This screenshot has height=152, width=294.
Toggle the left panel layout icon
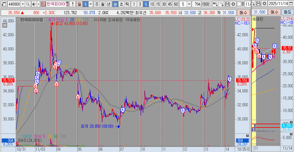coord(4,4)
